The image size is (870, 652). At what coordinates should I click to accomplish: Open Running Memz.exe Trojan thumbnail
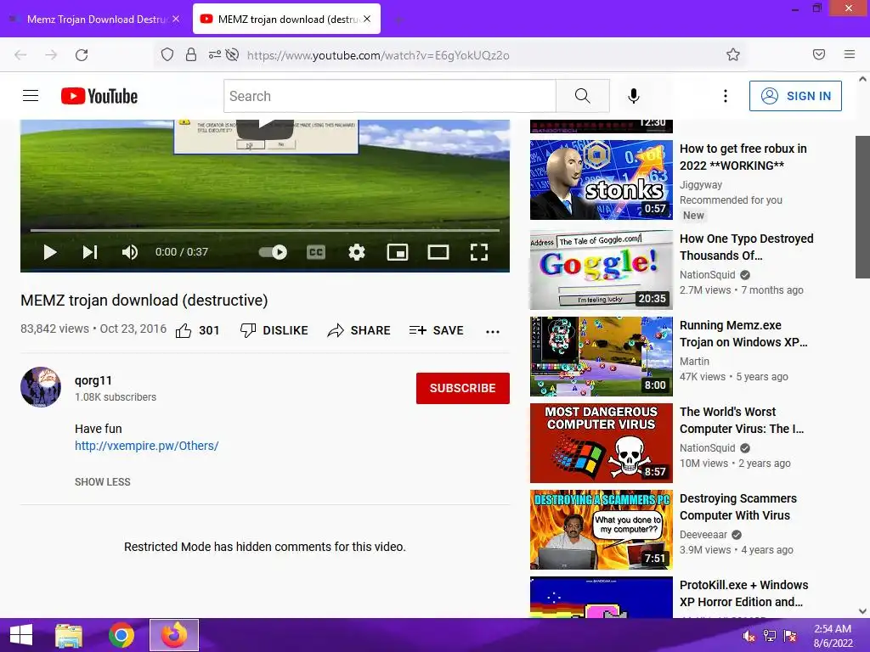coord(602,357)
